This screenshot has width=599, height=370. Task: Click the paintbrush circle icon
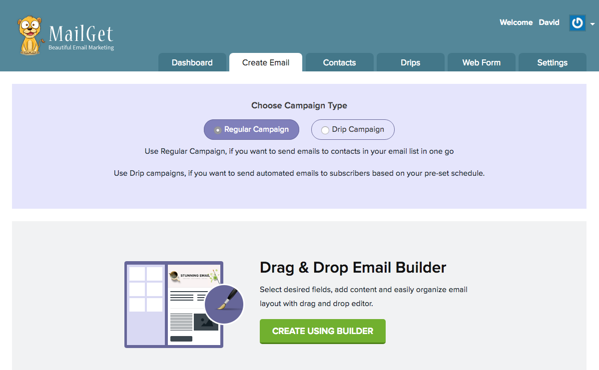[224, 304]
